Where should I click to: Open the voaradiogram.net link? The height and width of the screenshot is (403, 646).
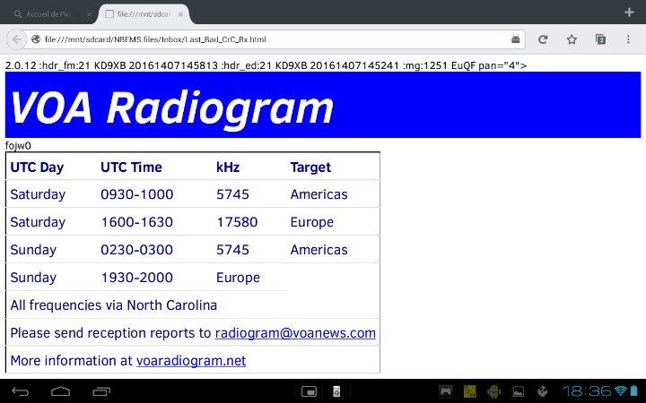(x=191, y=361)
